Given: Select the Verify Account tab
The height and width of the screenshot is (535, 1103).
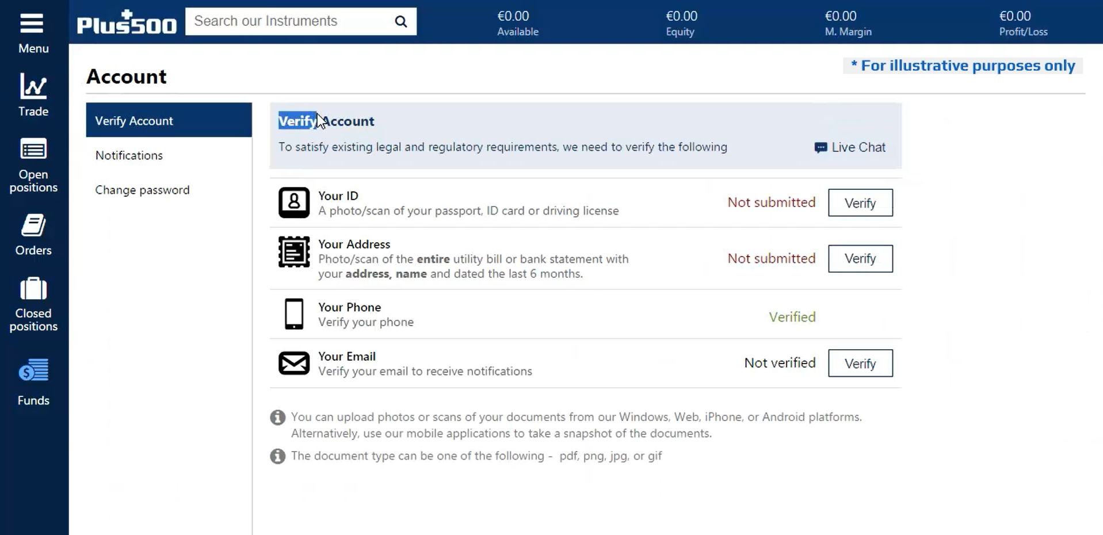Looking at the screenshot, I should [169, 120].
